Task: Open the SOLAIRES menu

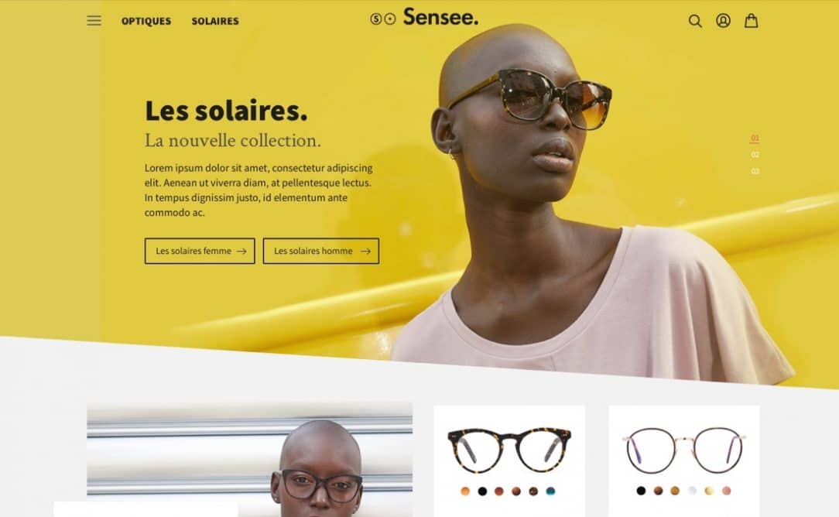Action: coord(215,21)
